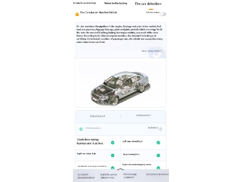This screenshot has width=242, height=182.
Task: Click green check beside Engine compartment piping
Action: coord(158,168)
